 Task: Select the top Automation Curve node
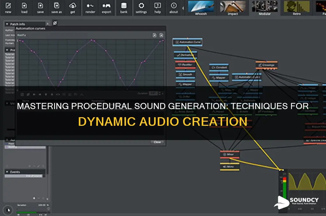tap(187, 42)
